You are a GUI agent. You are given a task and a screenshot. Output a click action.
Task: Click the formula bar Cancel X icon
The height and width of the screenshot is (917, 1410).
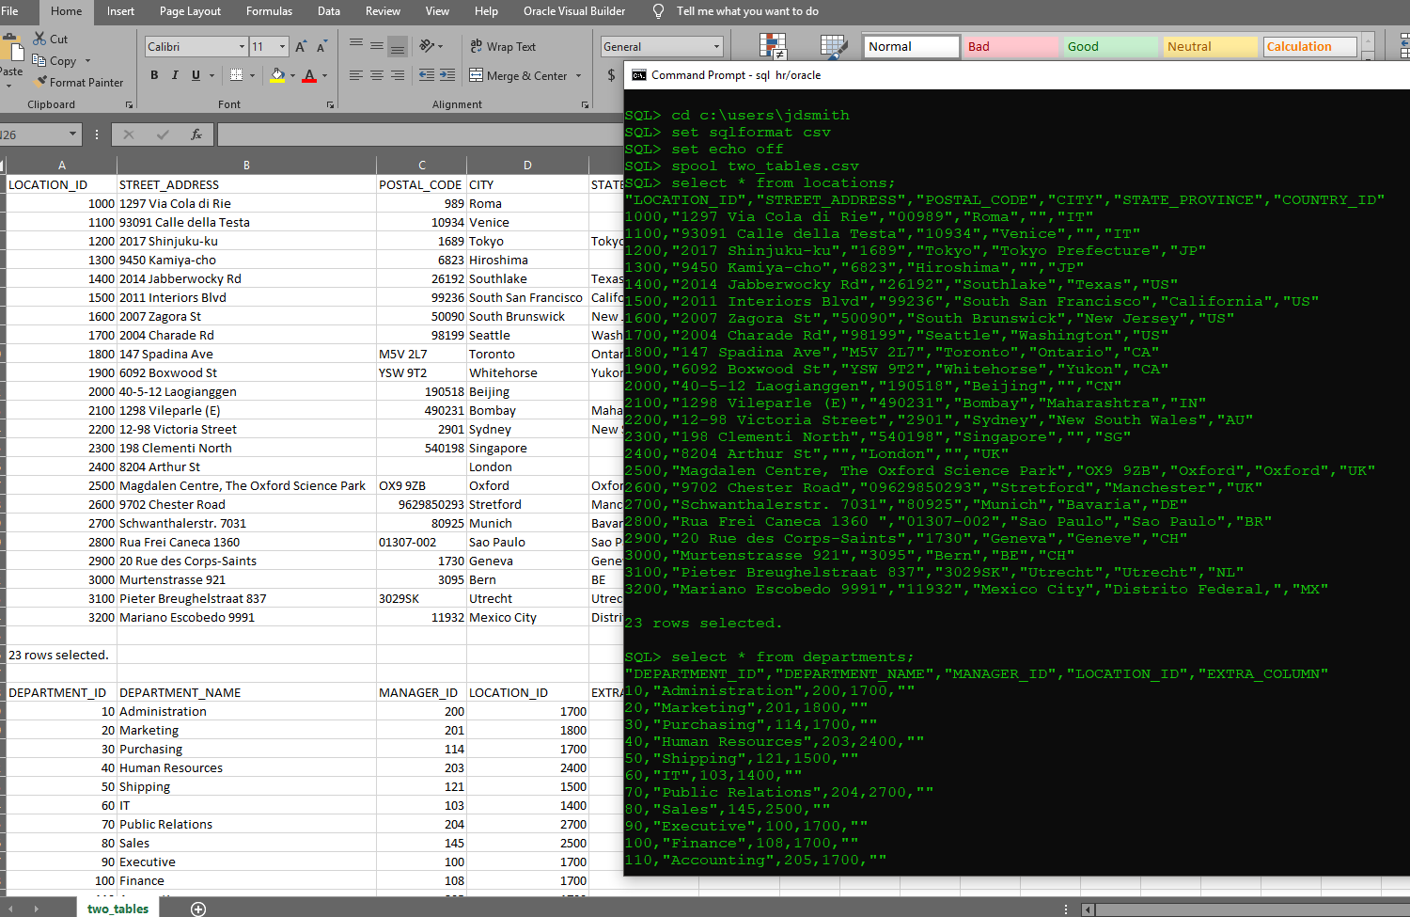click(129, 134)
